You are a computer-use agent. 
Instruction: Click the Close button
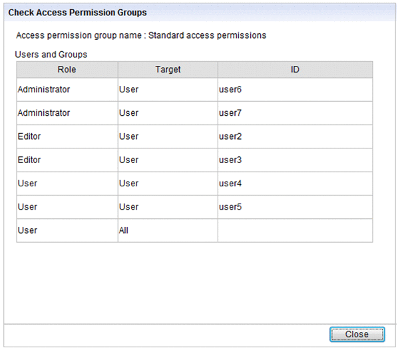coord(357,334)
